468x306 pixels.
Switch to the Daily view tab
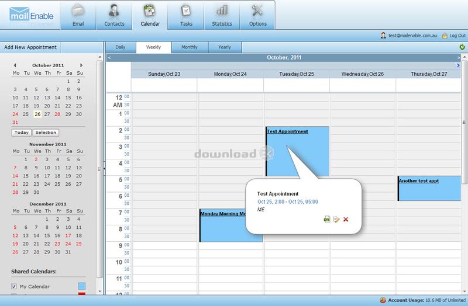pos(121,47)
